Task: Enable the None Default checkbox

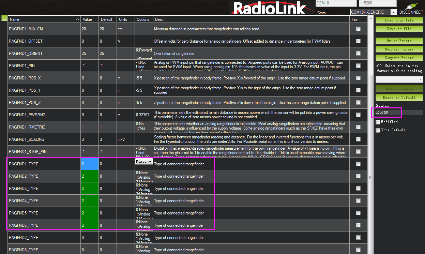Action: tap(378, 130)
